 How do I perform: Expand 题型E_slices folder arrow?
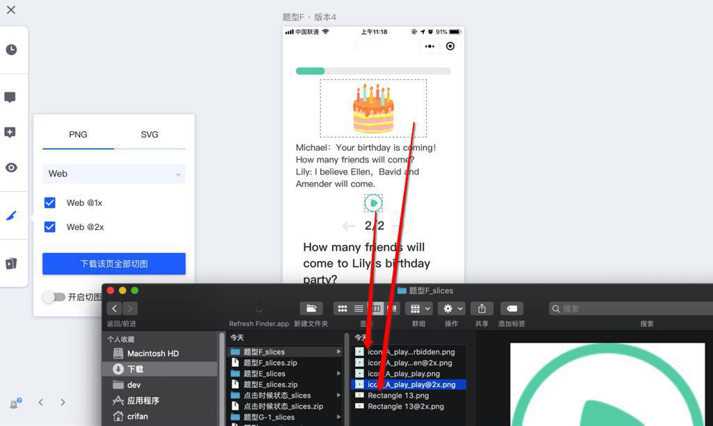(339, 373)
